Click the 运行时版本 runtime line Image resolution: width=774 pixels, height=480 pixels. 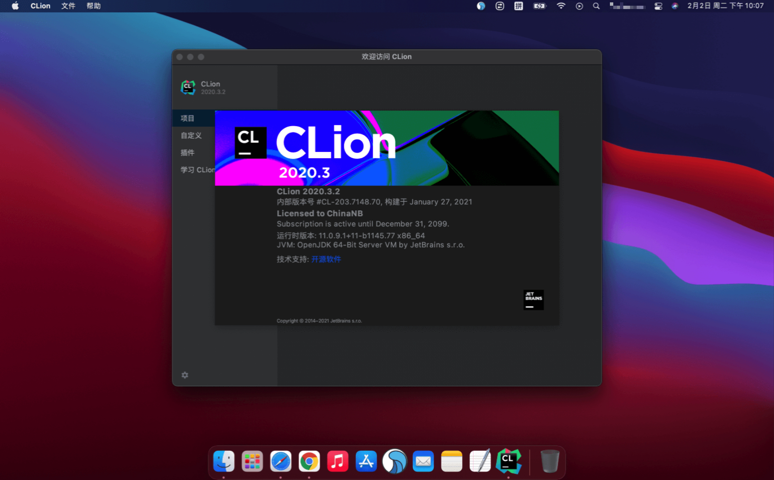(x=351, y=235)
